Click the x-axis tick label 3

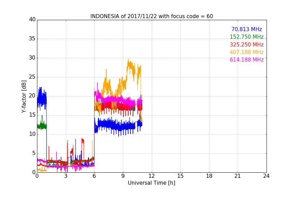66,176
